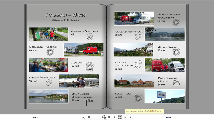This screenshot has height=120, width=214.
Task: Click the Schlögen – Aschach camper van photo
Action: 83,50
